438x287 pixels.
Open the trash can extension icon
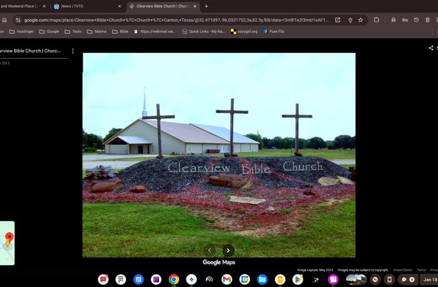[427, 20]
